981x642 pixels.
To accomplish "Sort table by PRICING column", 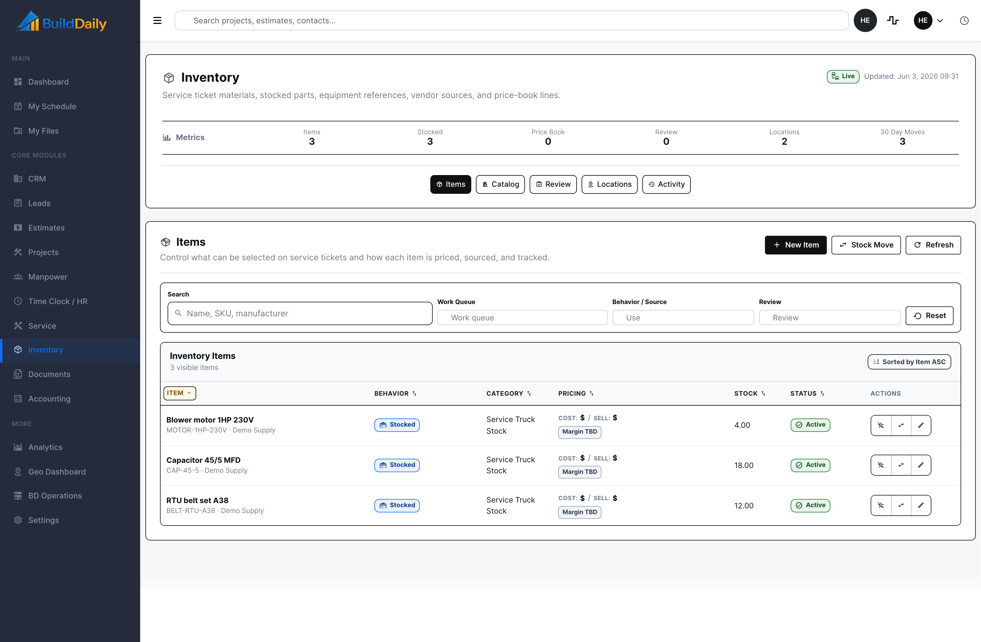I will point(576,394).
